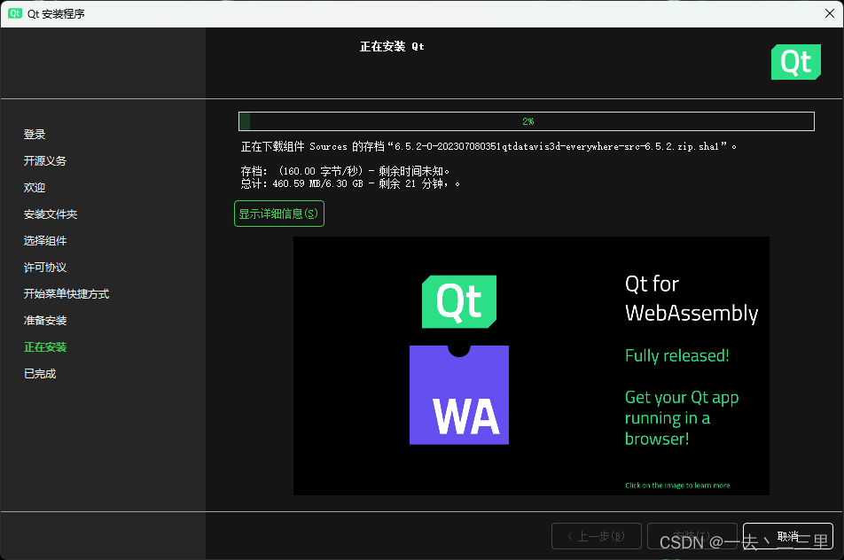The height and width of the screenshot is (560, 844).
Task: Select the 准备安装 step in the sidebar
Action: tap(45, 321)
